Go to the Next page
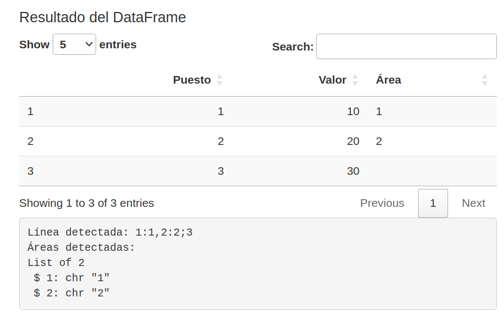Viewport: 504px width, 323px height. (473, 203)
